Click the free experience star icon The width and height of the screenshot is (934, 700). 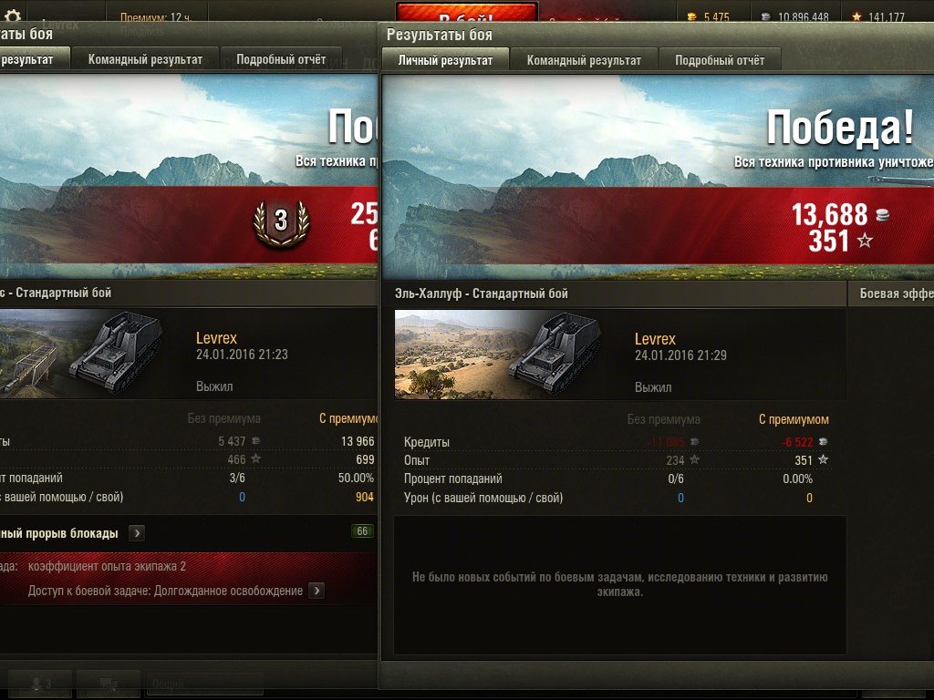pyautogui.click(x=856, y=17)
